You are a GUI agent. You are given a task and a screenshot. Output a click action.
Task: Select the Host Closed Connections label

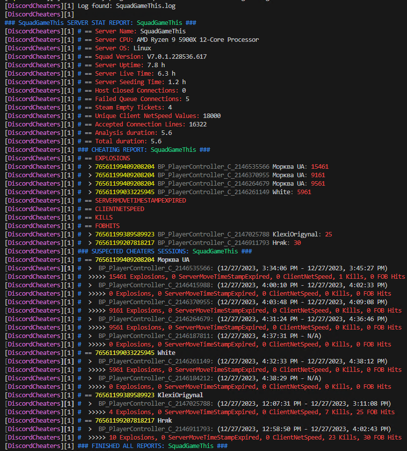[137, 91]
